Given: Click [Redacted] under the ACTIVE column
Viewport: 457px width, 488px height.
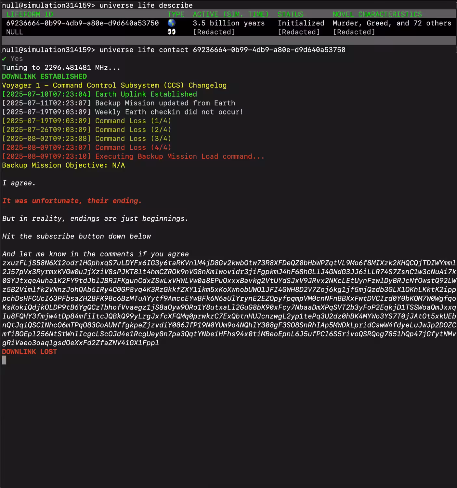Looking at the screenshot, I should [x=214, y=32].
